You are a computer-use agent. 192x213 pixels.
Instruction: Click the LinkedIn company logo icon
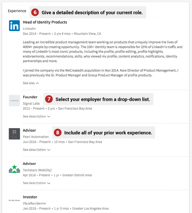(x=14, y=26)
